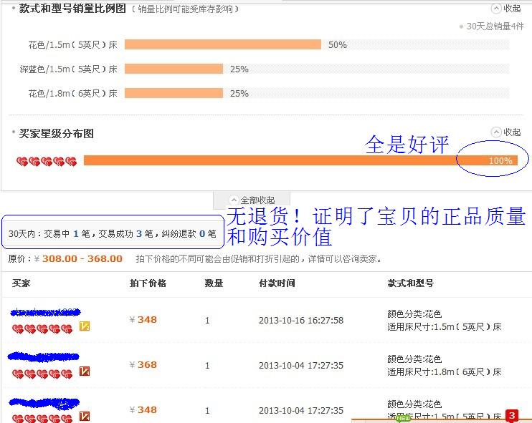Click the red badge showing number 3
The width and height of the screenshot is (532, 423).
tap(511, 415)
